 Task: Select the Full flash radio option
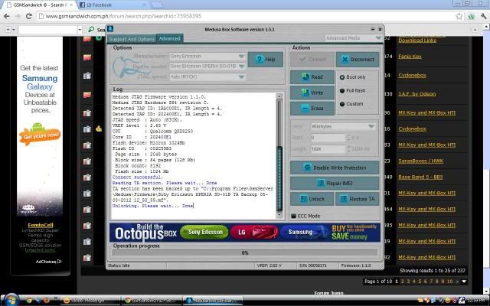point(352,90)
